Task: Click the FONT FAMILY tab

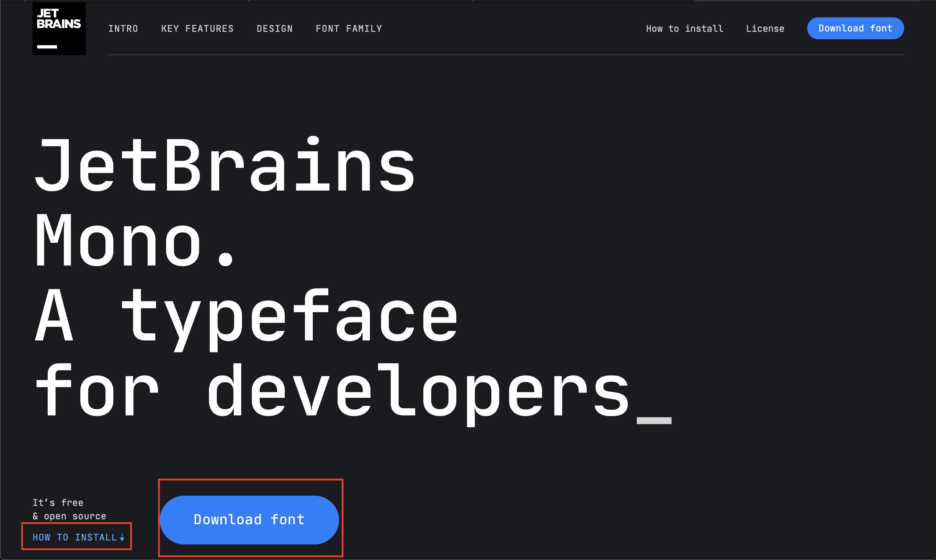Action: 349,28
